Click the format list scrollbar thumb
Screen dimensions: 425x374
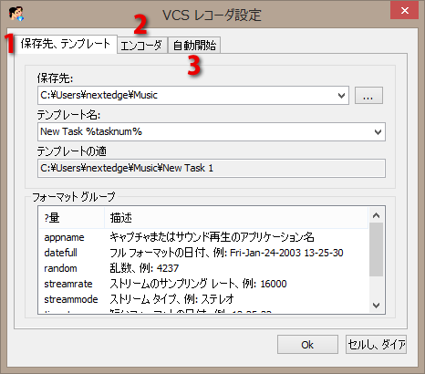376,249
